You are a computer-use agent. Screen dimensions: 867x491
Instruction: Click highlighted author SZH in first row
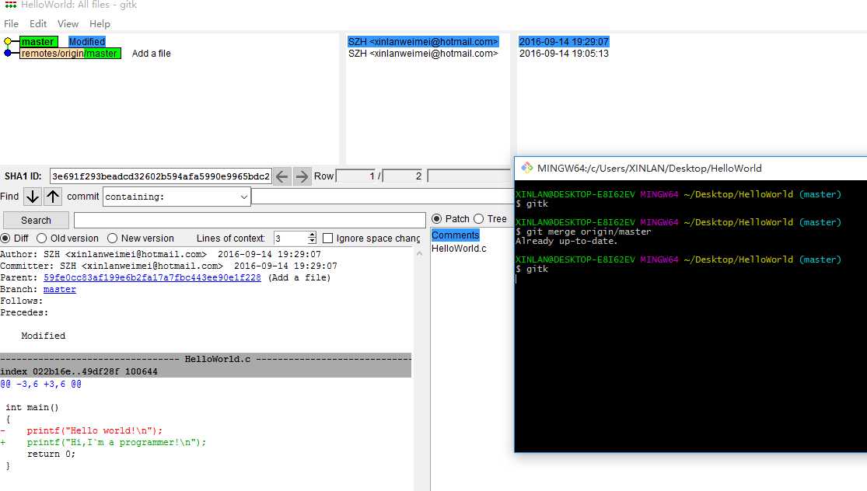click(x=423, y=41)
